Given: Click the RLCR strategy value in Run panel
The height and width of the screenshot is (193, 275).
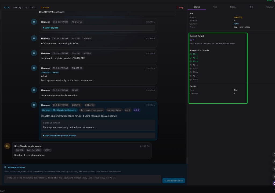Looking at the screenshot, I should (x=236, y=24).
